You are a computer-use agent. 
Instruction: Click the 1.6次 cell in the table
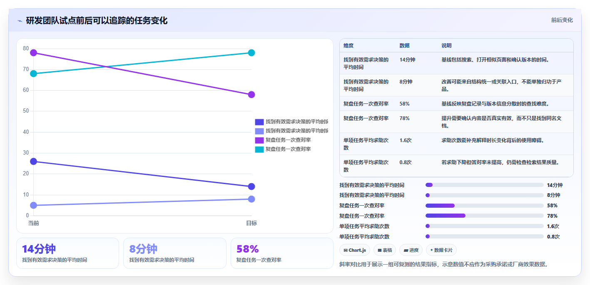pos(406,140)
